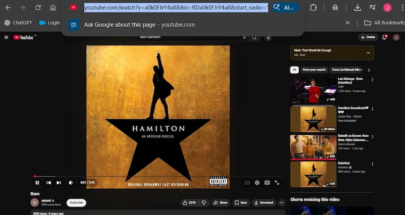Viewport: 405px width, 215px height.
Task: Click the YouTube site icon beside URL
Action: (x=73, y=8)
